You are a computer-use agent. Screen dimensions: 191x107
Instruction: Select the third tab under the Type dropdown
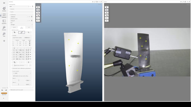tap(29, 27)
